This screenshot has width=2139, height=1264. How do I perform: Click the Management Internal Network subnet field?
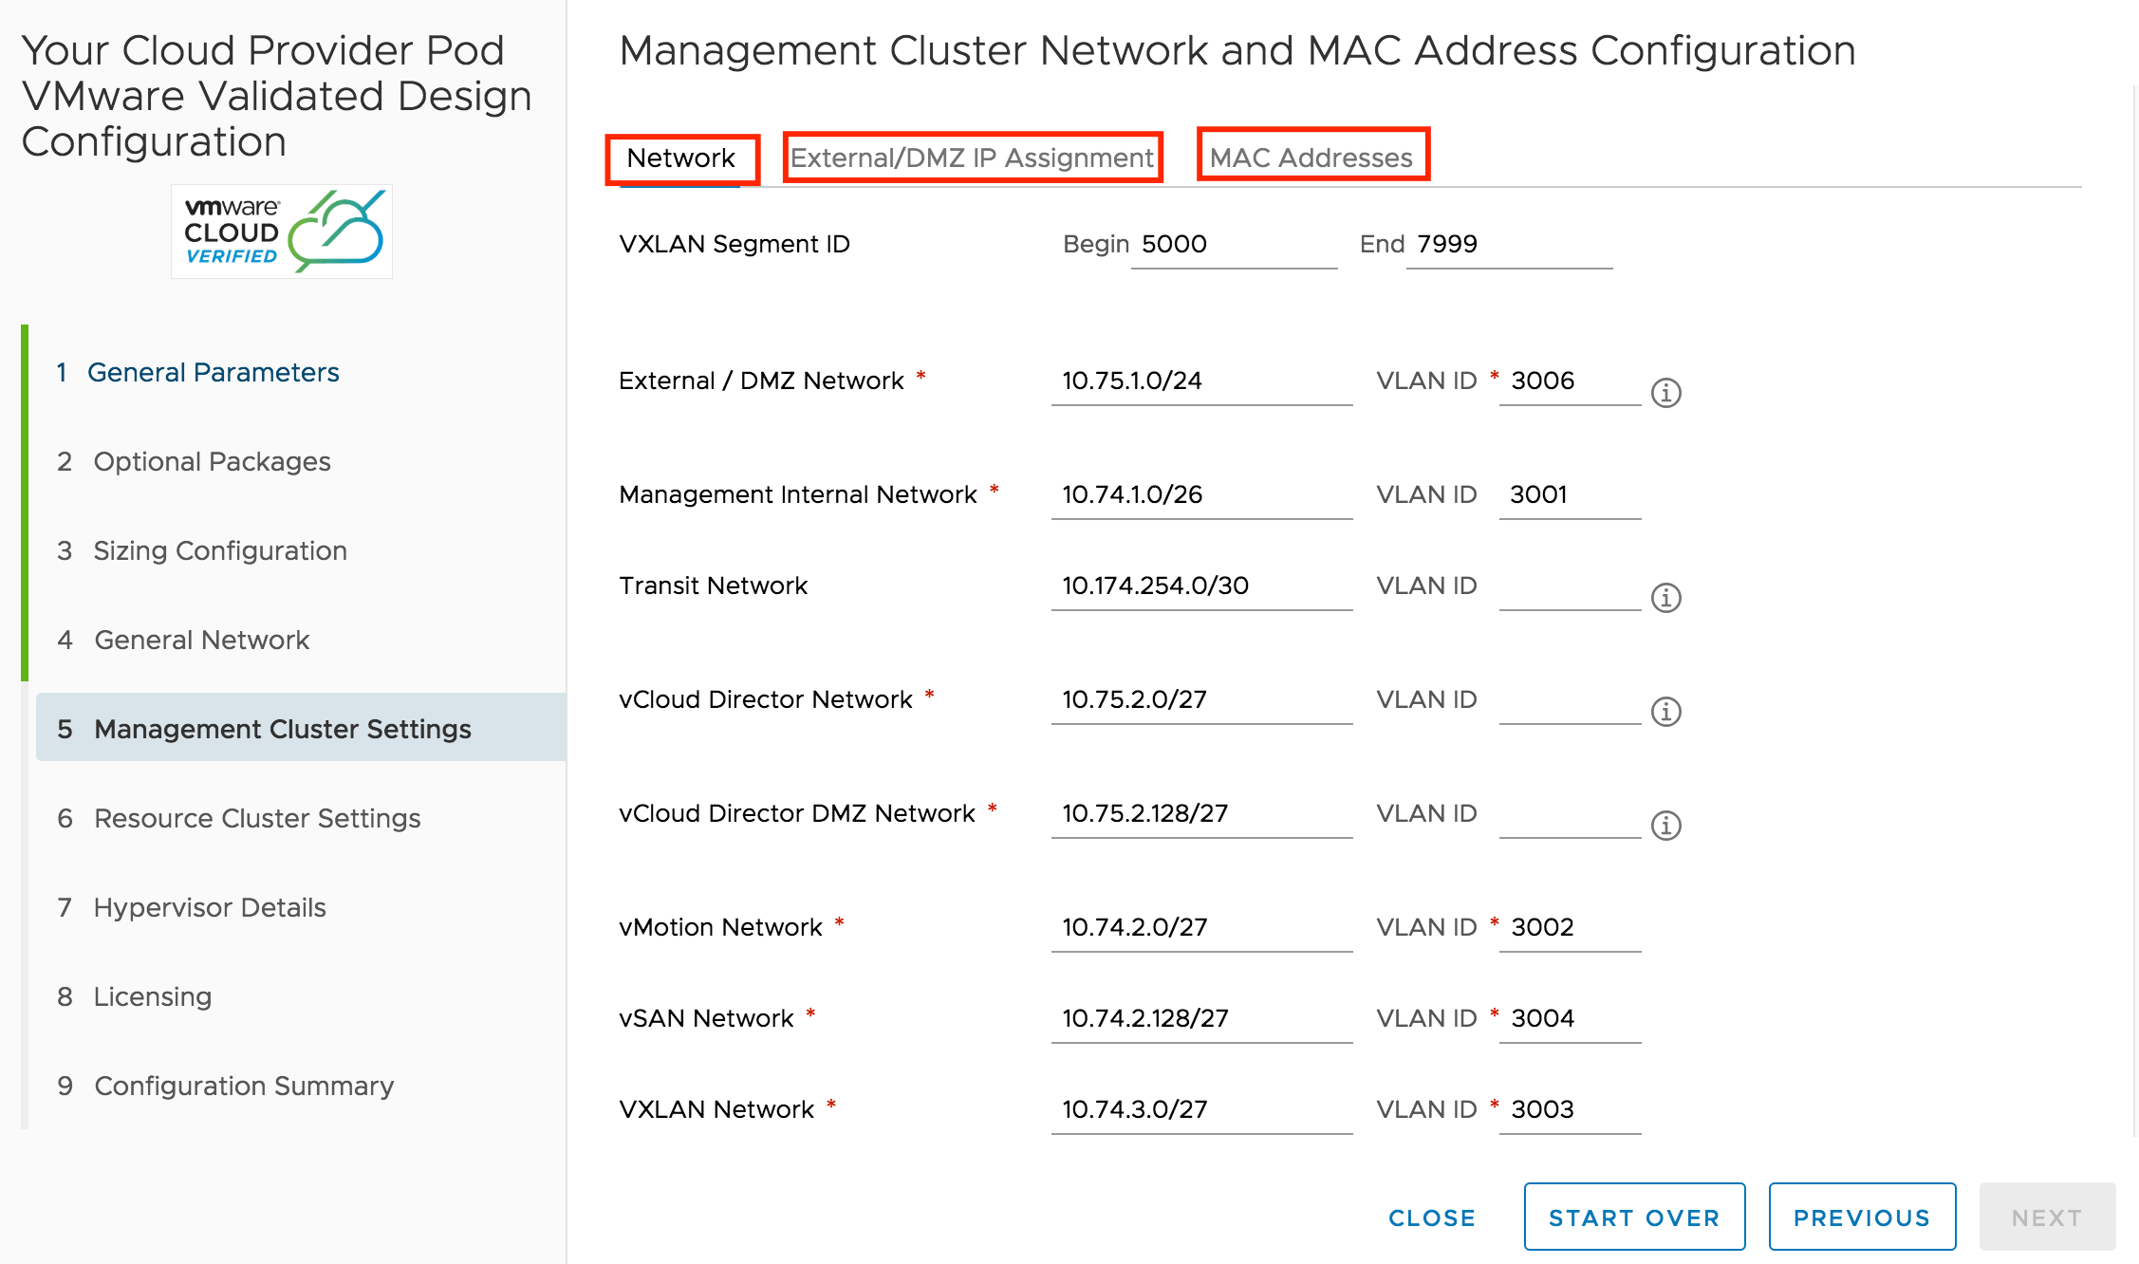pos(1200,494)
